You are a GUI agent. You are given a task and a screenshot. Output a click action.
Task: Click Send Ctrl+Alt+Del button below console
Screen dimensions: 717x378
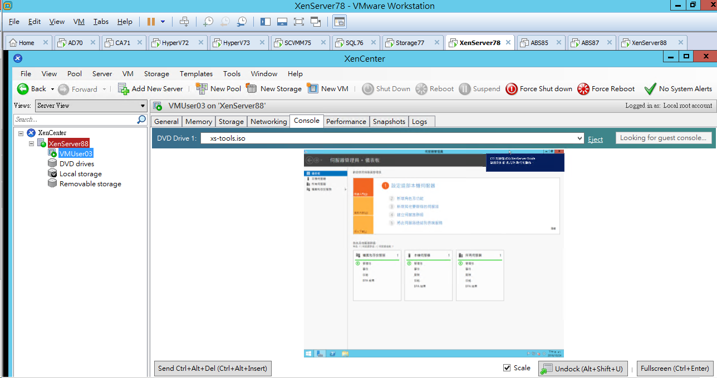point(213,368)
